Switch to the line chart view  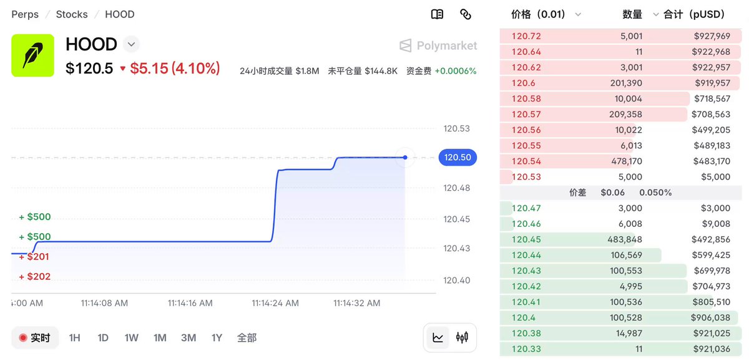tap(438, 338)
